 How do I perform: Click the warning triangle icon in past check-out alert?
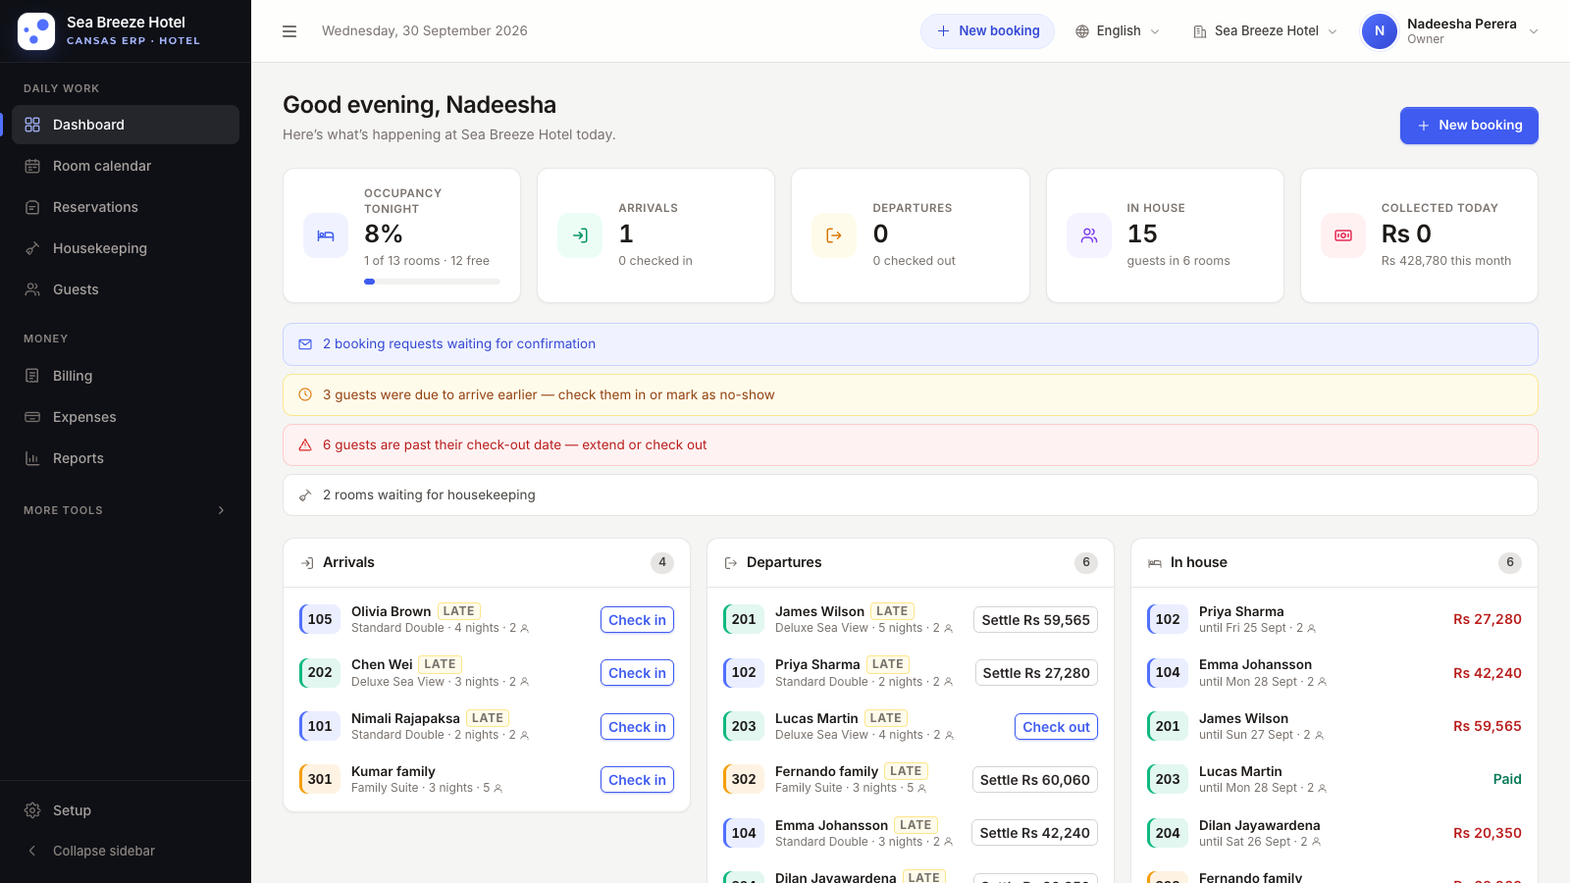click(305, 444)
